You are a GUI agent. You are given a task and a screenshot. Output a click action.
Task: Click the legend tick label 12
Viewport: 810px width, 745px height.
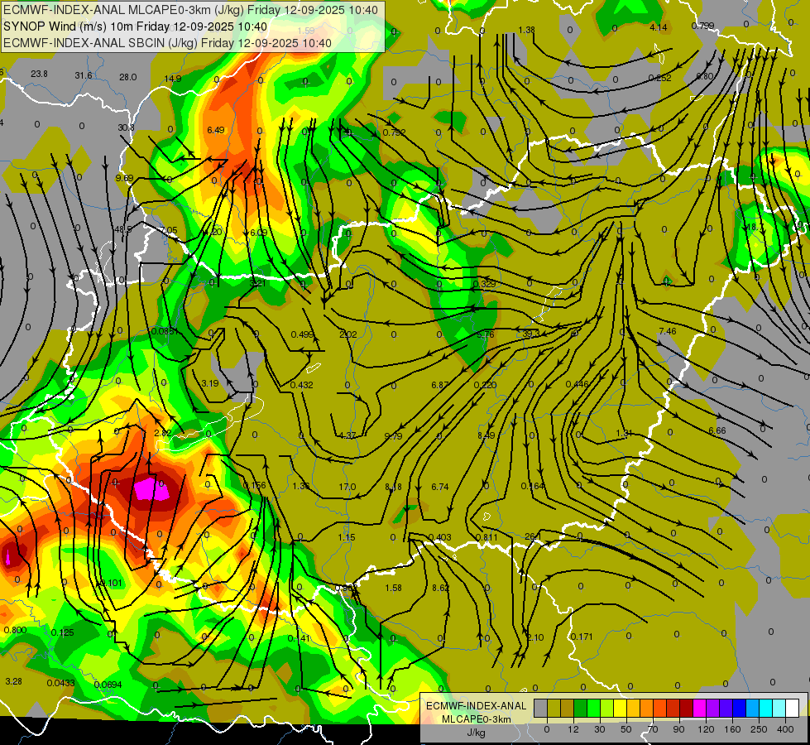point(573,729)
